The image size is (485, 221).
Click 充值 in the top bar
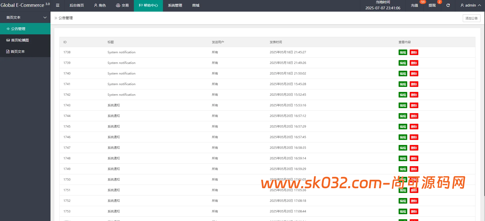414,5
